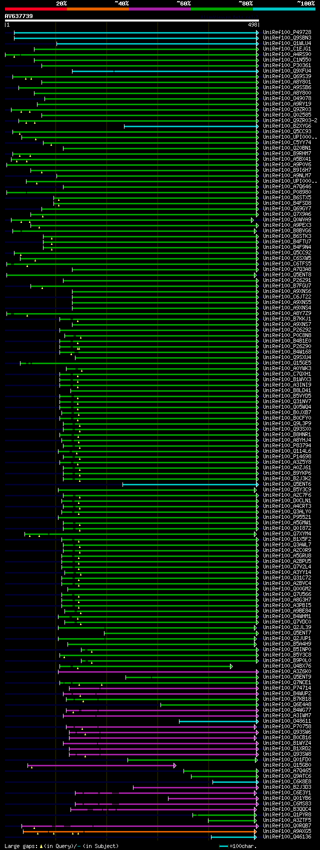Click the UniRef100_Q5ENT8 hit label

tap(287, 274)
